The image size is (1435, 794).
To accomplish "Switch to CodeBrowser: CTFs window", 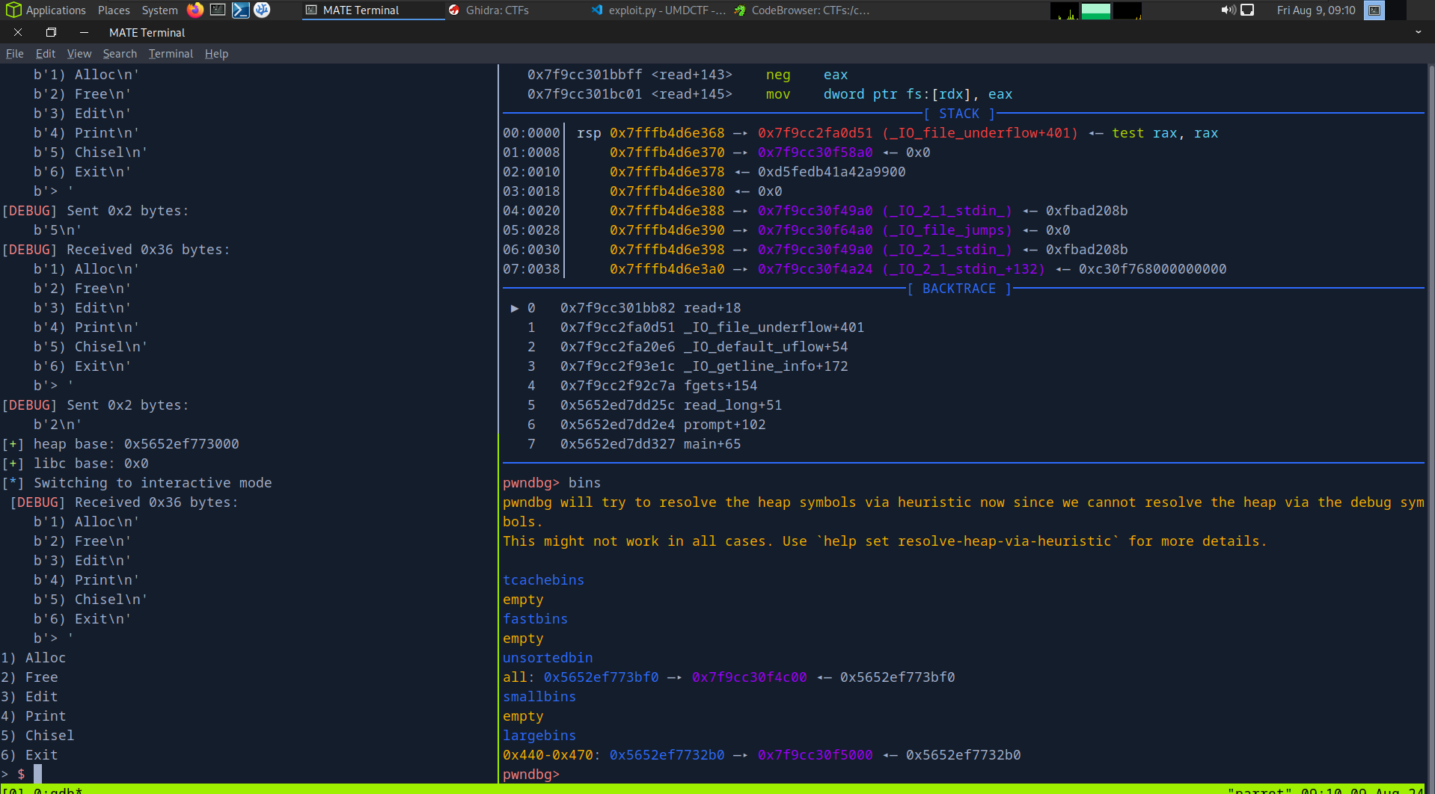I will coord(802,10).
